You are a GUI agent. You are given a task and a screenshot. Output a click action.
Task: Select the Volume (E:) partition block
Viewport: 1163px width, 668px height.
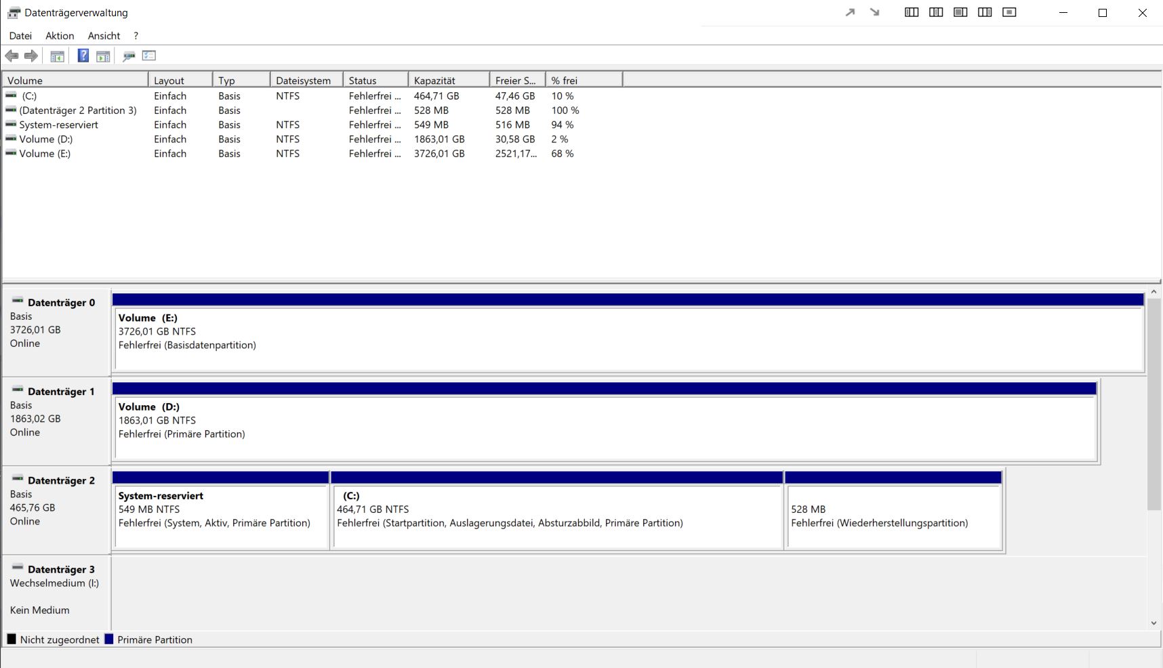click(628, 333)
